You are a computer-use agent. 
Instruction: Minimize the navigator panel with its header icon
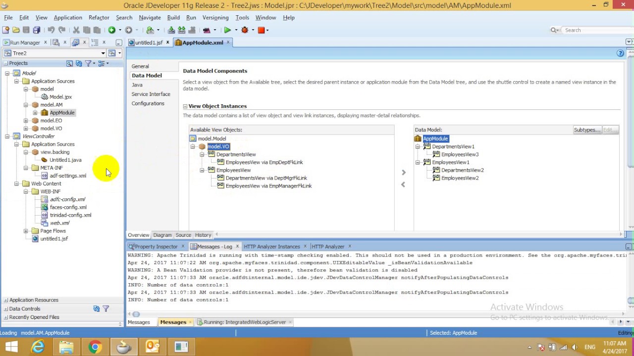coord(119,43)
